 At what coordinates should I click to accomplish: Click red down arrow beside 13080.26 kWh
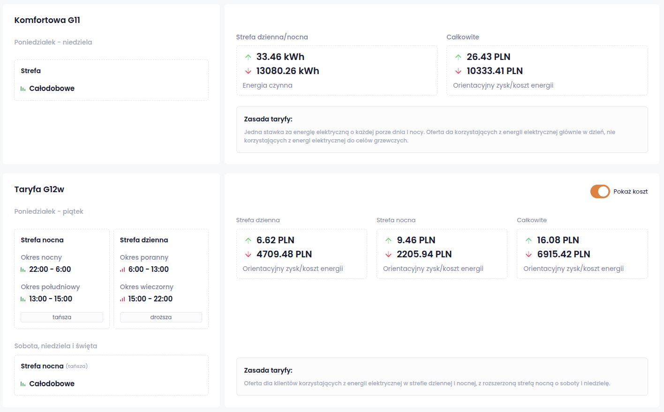248,71
